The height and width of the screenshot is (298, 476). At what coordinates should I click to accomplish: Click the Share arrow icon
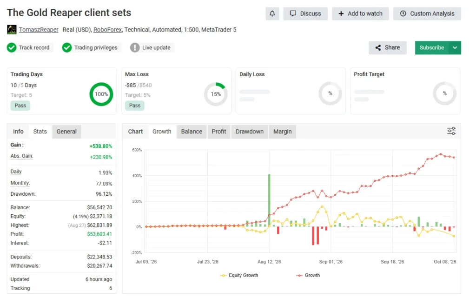(x=378, y=47)
